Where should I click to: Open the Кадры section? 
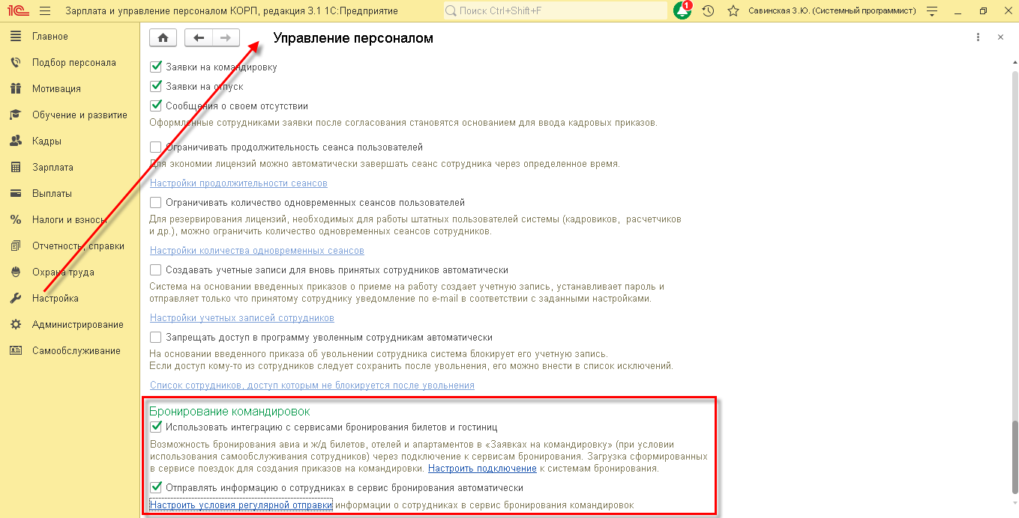point(70,141)
